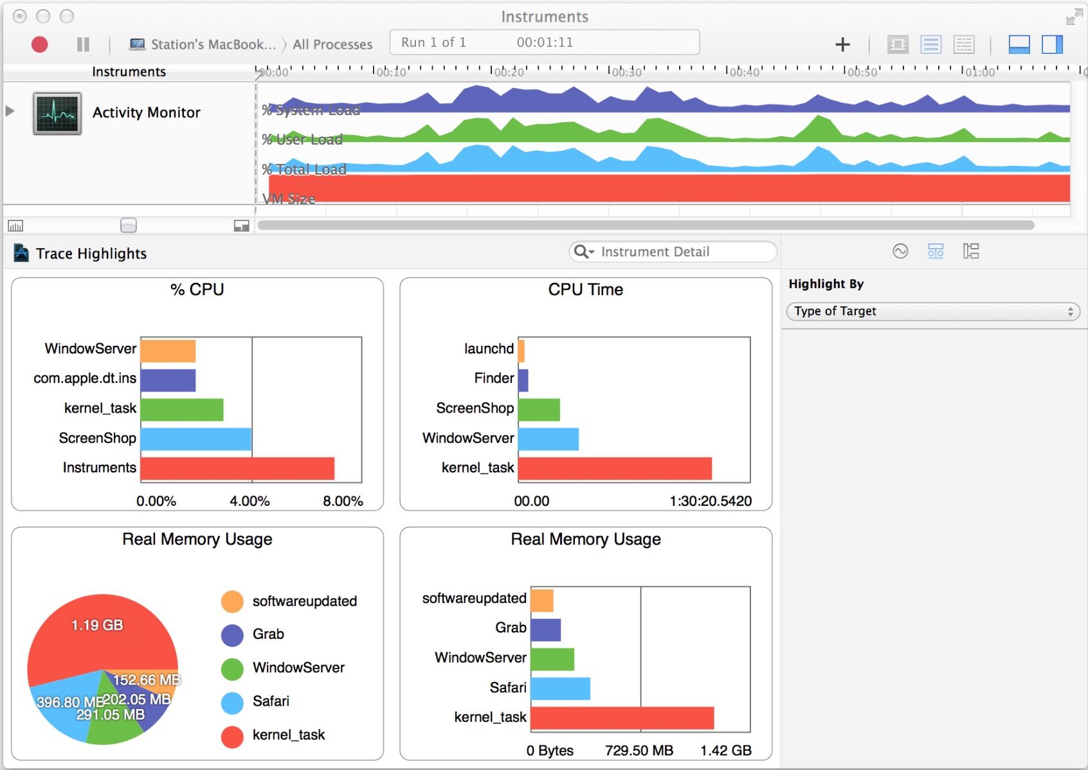Click the red Record button

[x=39, y=44]
